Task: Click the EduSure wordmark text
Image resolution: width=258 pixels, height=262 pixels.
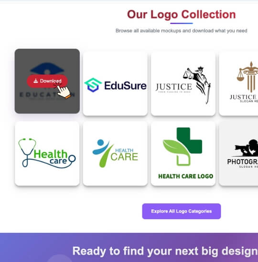Action: pyautogui.click(x=125, y=86)
